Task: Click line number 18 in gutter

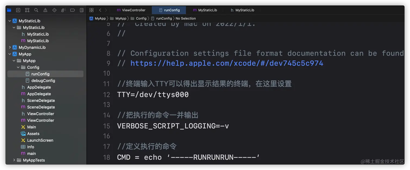Action: [107, 157]
